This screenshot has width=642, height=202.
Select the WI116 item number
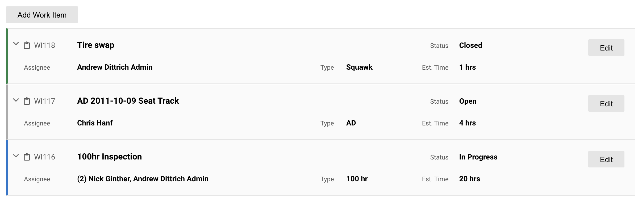click(45, 157)
